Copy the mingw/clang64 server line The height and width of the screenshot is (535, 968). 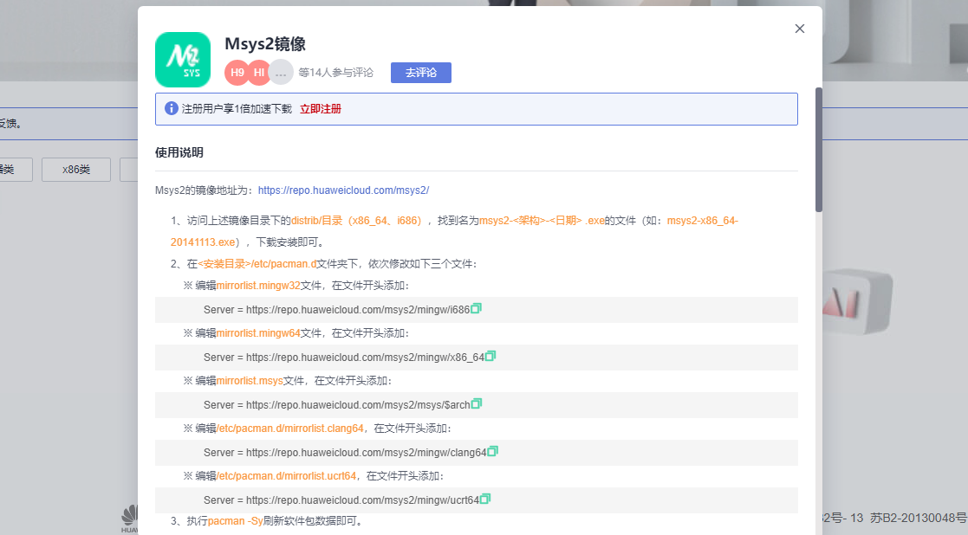coord(493,451)
